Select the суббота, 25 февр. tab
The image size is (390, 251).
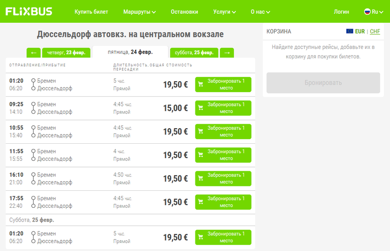(194, 53)
